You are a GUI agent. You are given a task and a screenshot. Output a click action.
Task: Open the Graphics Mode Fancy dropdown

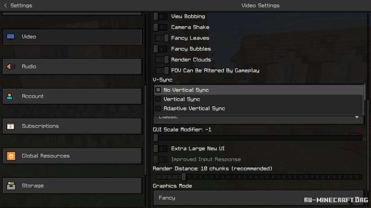[258, 198]
